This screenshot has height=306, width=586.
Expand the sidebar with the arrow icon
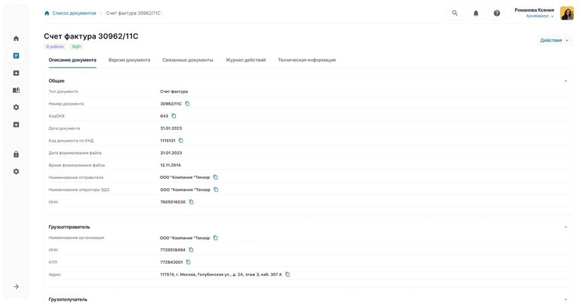click(x=16, y=287)
